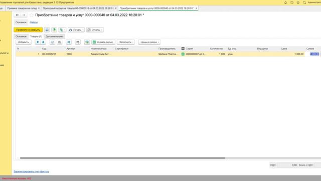
Task: Go forward with the right arrow
Action: point(24,15)
